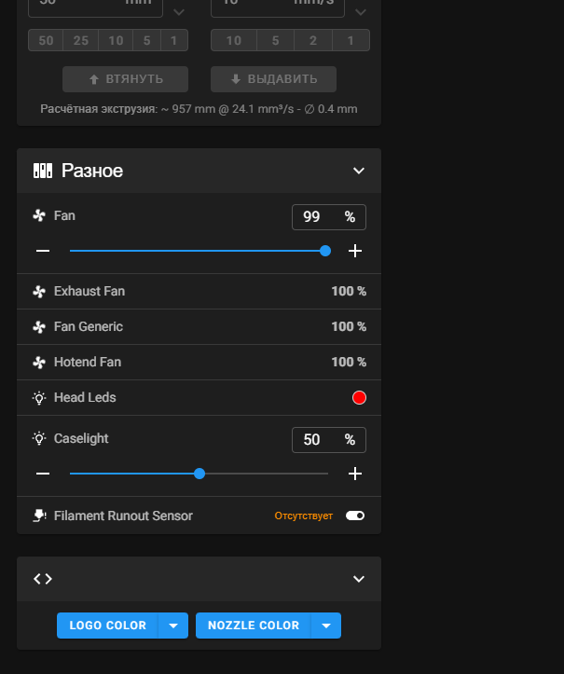
Task: Collapse the Разное panel
Action: coord(359,172)
